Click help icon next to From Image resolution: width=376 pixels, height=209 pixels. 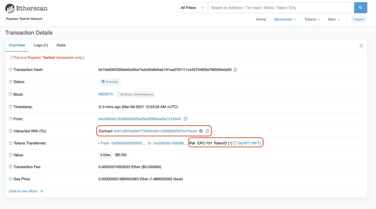(11, 119)
